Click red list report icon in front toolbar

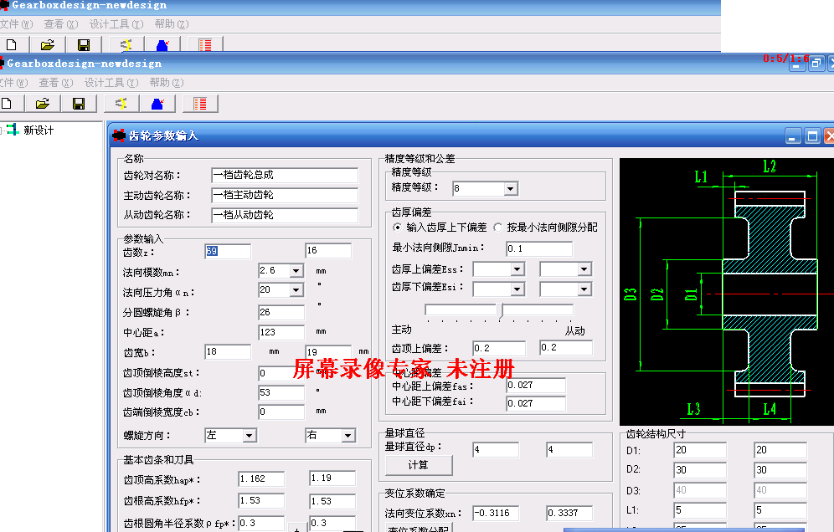tap(200, 103)
